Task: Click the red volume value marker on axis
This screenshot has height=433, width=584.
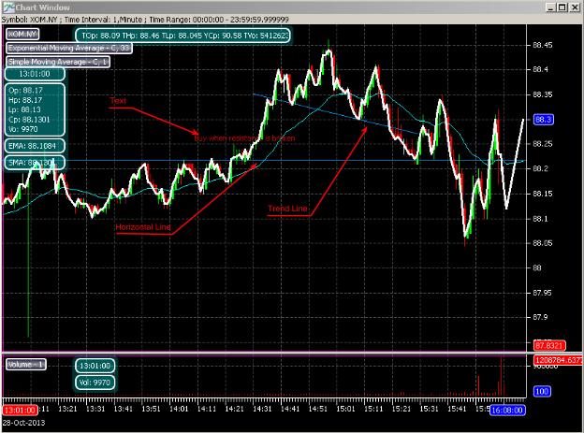Action: pos(555,359)
